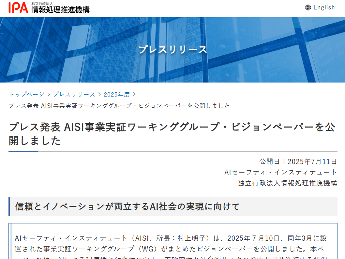Click the 独立行政法人情報処理推進機構 author line
This screenshot has width=345, height=259.
click(x=287, y=183)
